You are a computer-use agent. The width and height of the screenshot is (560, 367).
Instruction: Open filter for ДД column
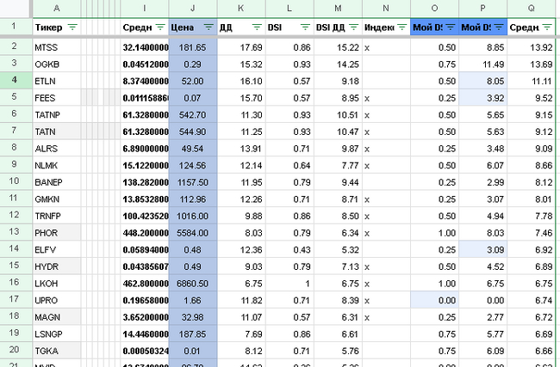[x=257, y=28]
